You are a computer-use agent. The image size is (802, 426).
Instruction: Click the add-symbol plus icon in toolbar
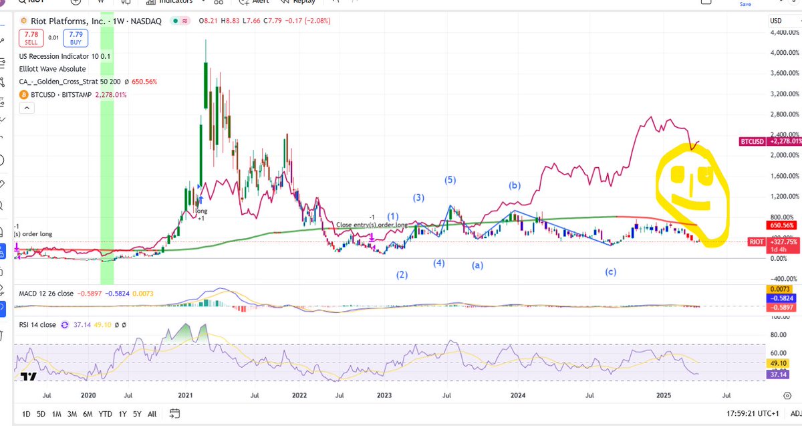(x=76, y=2)
